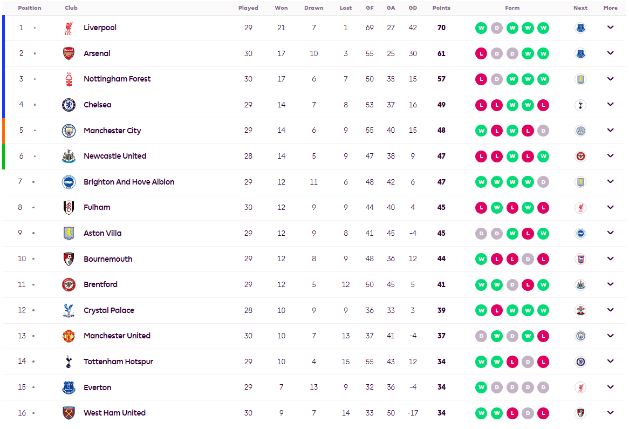Click Tottenham crest in Chelsea's Next column
The height and width of the screenshot is (429, 629).
(580, 105)
